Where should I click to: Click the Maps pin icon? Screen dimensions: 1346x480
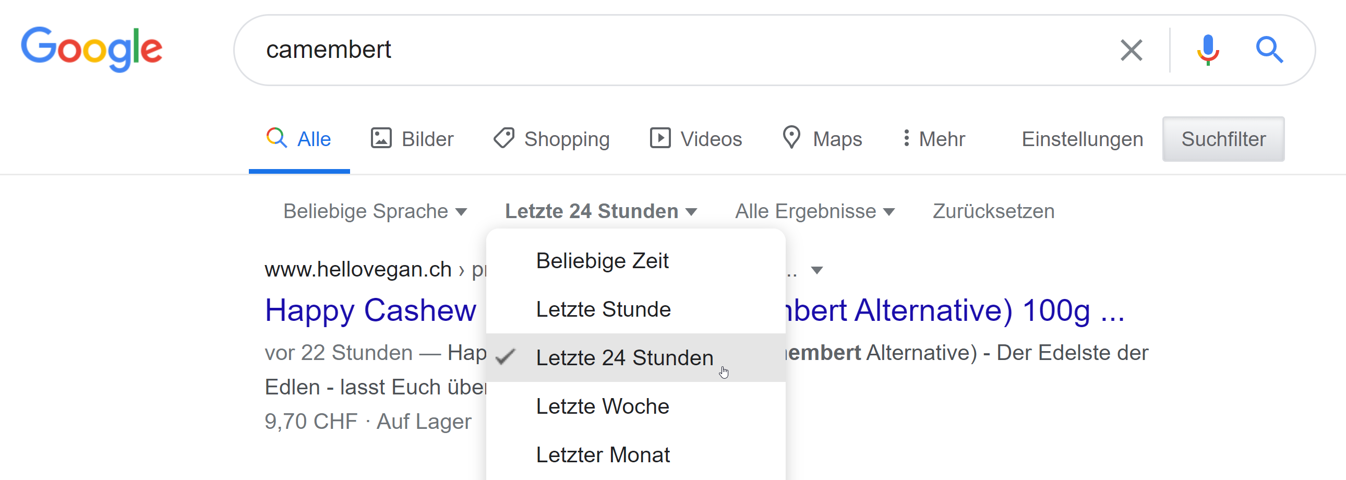pos(791,138)
